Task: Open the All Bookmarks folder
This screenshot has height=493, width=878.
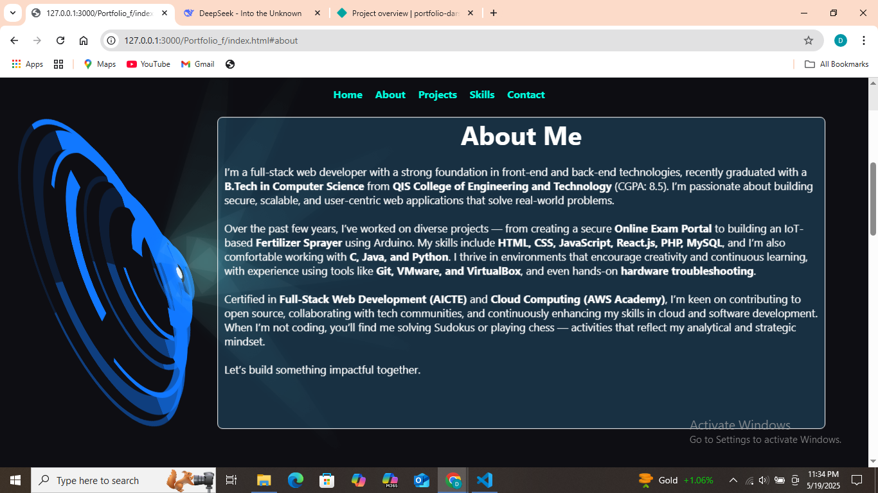Action: pos(837,64)
